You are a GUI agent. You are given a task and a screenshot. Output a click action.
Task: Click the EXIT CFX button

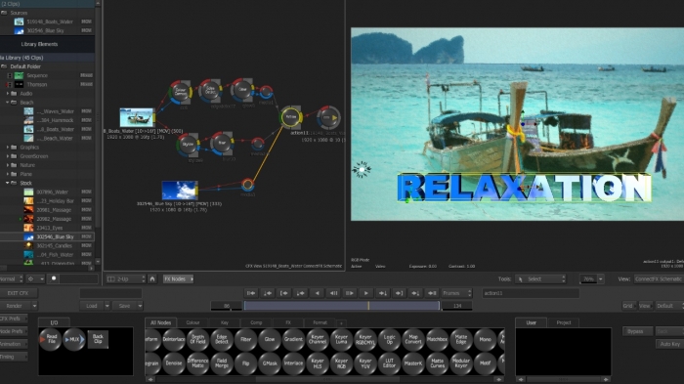coord(18,293)
